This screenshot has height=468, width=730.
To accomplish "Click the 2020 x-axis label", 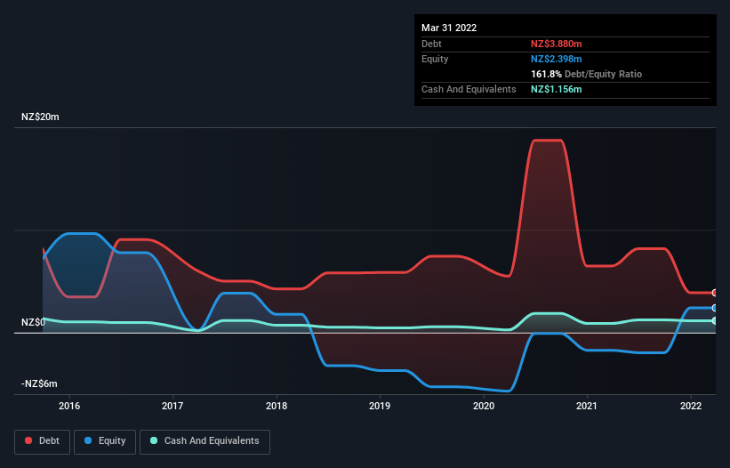I will click(484, 406).
